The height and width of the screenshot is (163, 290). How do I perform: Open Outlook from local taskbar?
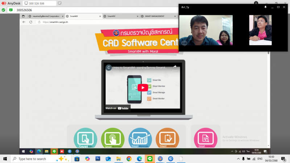pos(108,159)
